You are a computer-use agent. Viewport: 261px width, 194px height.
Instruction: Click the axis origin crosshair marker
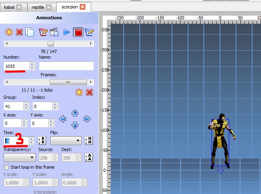click(x=220, y=170)
